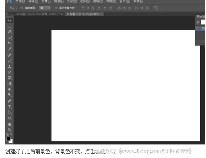The width and height of the screenshot is (206, 158).
Task: Reset to default foreground and background colors
Action: click(7, 134)
